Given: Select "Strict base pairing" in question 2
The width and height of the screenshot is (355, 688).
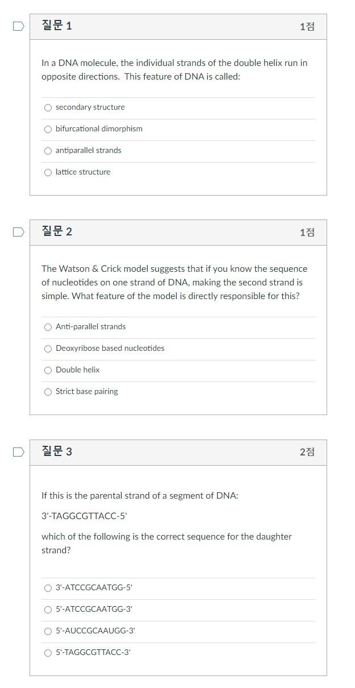Looking at the screenshot, I should point(48,392).
